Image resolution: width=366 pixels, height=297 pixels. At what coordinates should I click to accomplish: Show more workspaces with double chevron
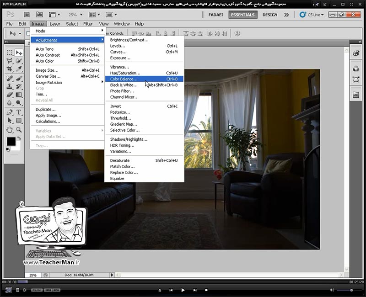click(x=286, y=15)
